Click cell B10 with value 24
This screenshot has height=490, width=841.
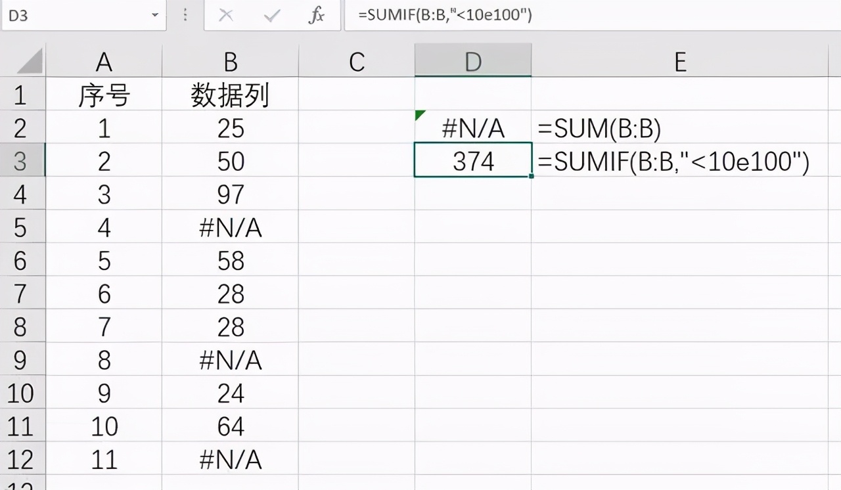point(231,393)
